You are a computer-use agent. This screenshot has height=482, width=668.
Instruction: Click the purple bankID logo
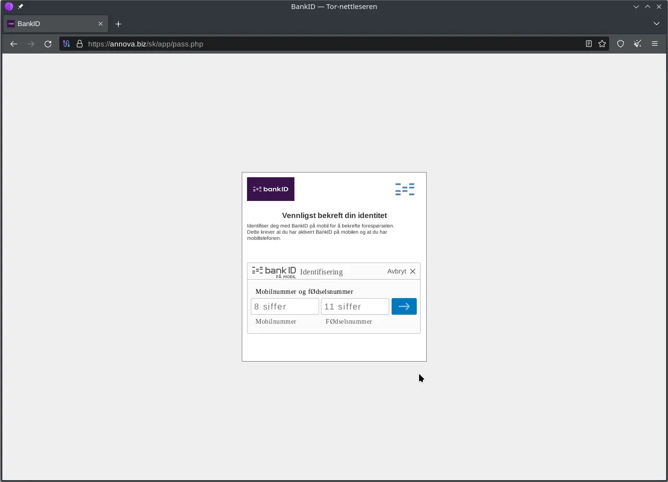pyautogui.click(x=271, y=189)
